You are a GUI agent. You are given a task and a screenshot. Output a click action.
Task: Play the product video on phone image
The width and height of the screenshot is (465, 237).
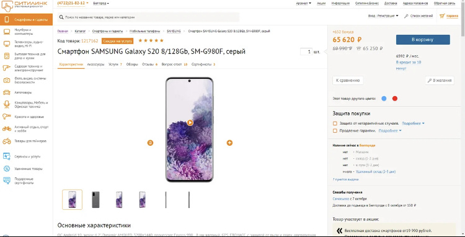point(190,123)
